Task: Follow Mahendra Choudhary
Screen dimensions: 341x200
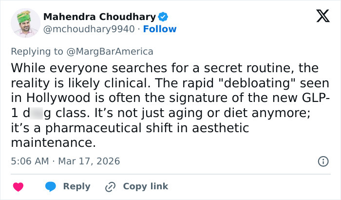Action: (160, 29)
